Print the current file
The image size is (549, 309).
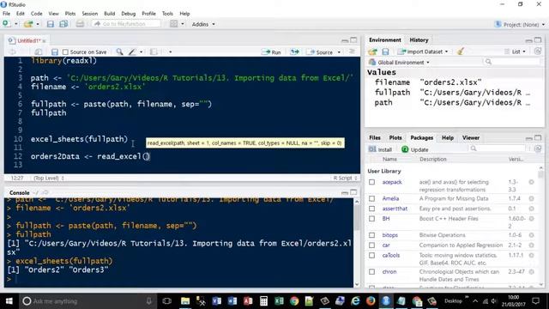pyautogui.click(x=80, y=24)
